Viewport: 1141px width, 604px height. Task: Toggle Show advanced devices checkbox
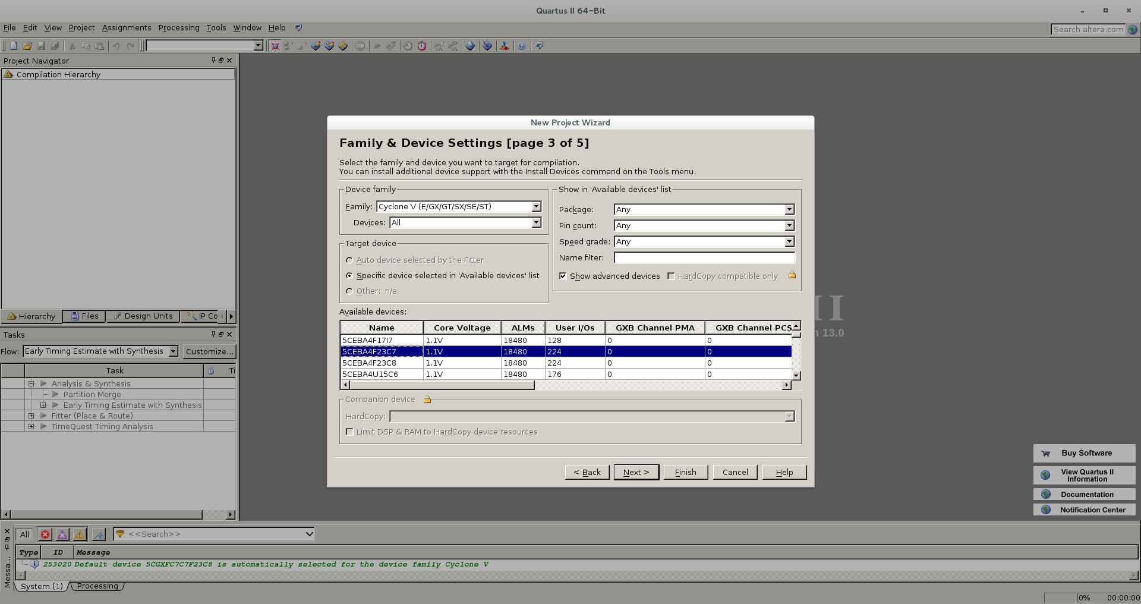563,276
